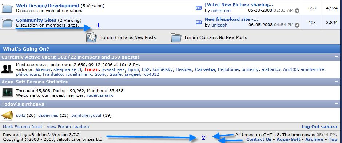View birthday user dsdevries profile

pyautogui.click(x=48, y=115)
